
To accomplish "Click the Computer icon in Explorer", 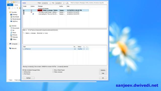I will [x=10, y=44].
